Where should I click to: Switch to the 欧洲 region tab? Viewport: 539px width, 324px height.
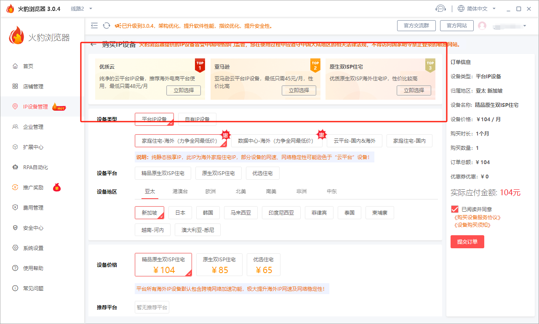210,191
